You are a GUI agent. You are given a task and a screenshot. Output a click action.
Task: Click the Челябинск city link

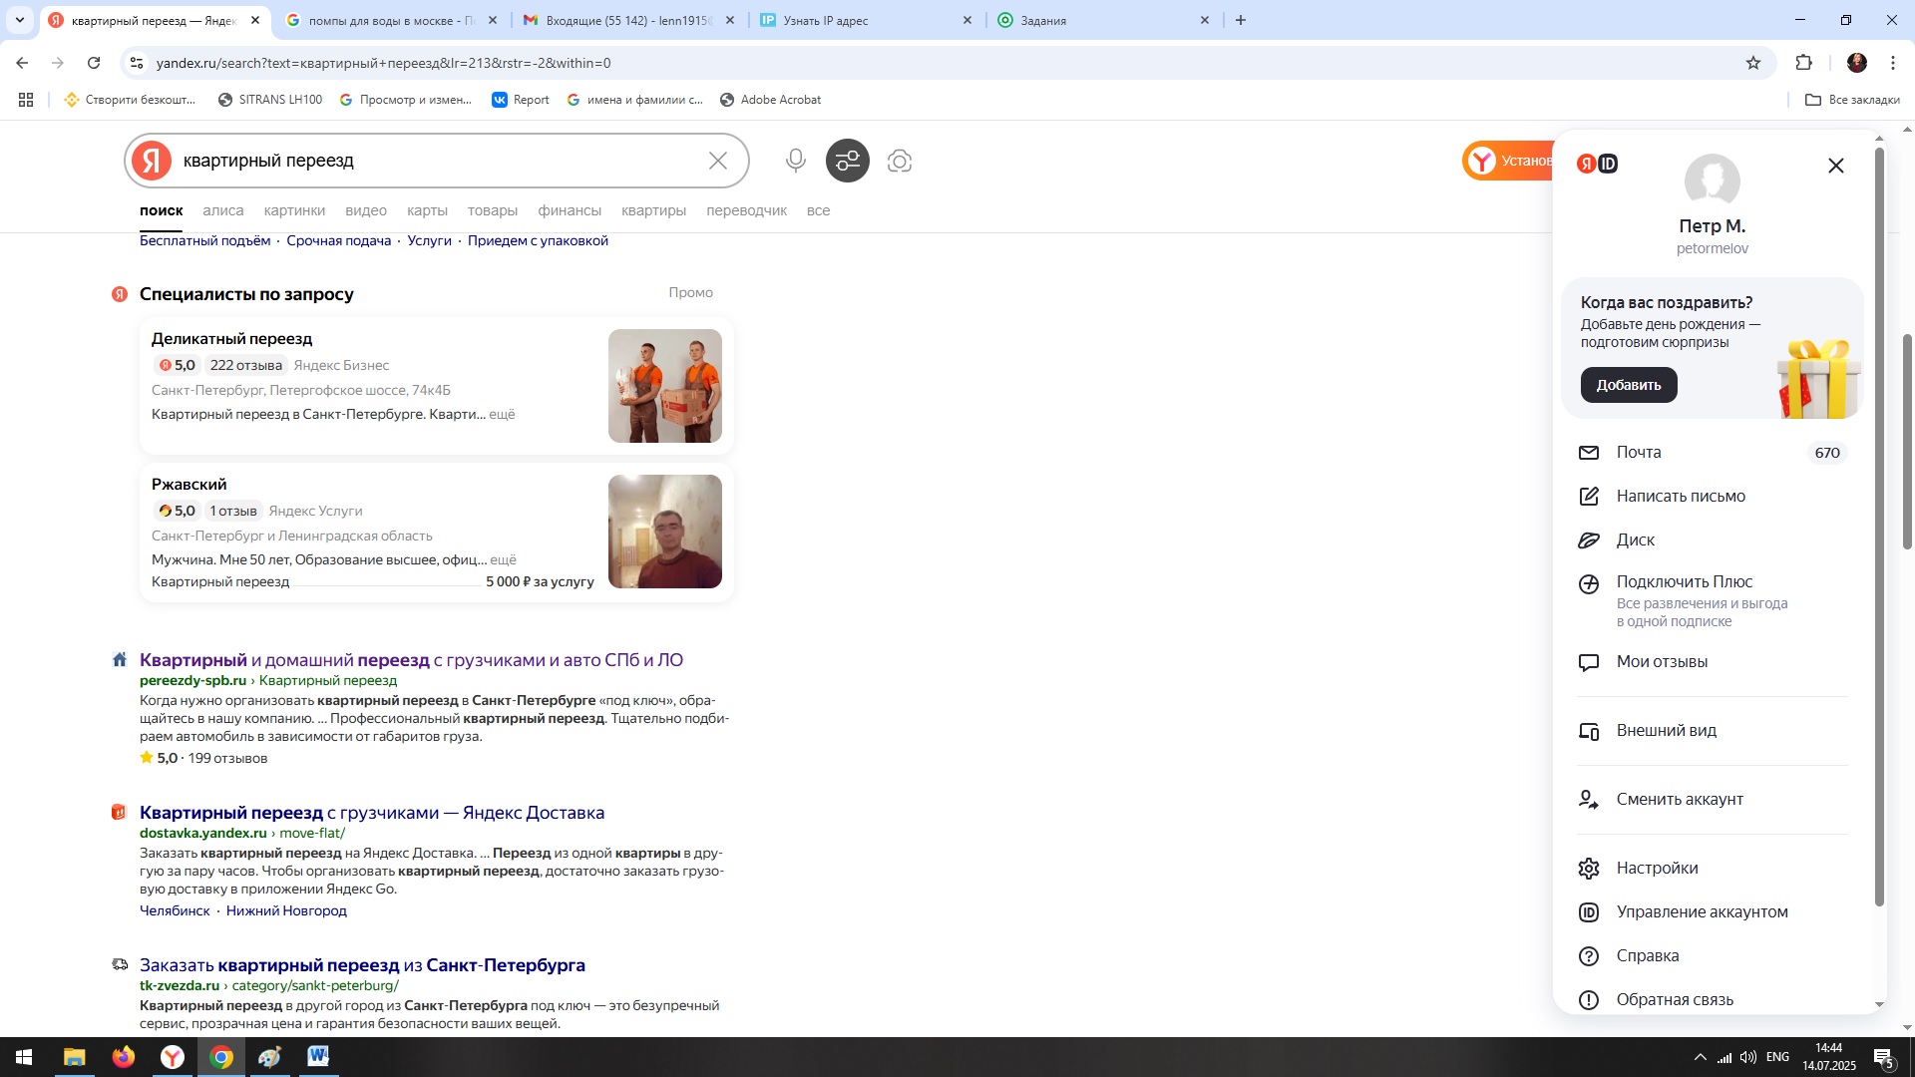click(175, 911)
